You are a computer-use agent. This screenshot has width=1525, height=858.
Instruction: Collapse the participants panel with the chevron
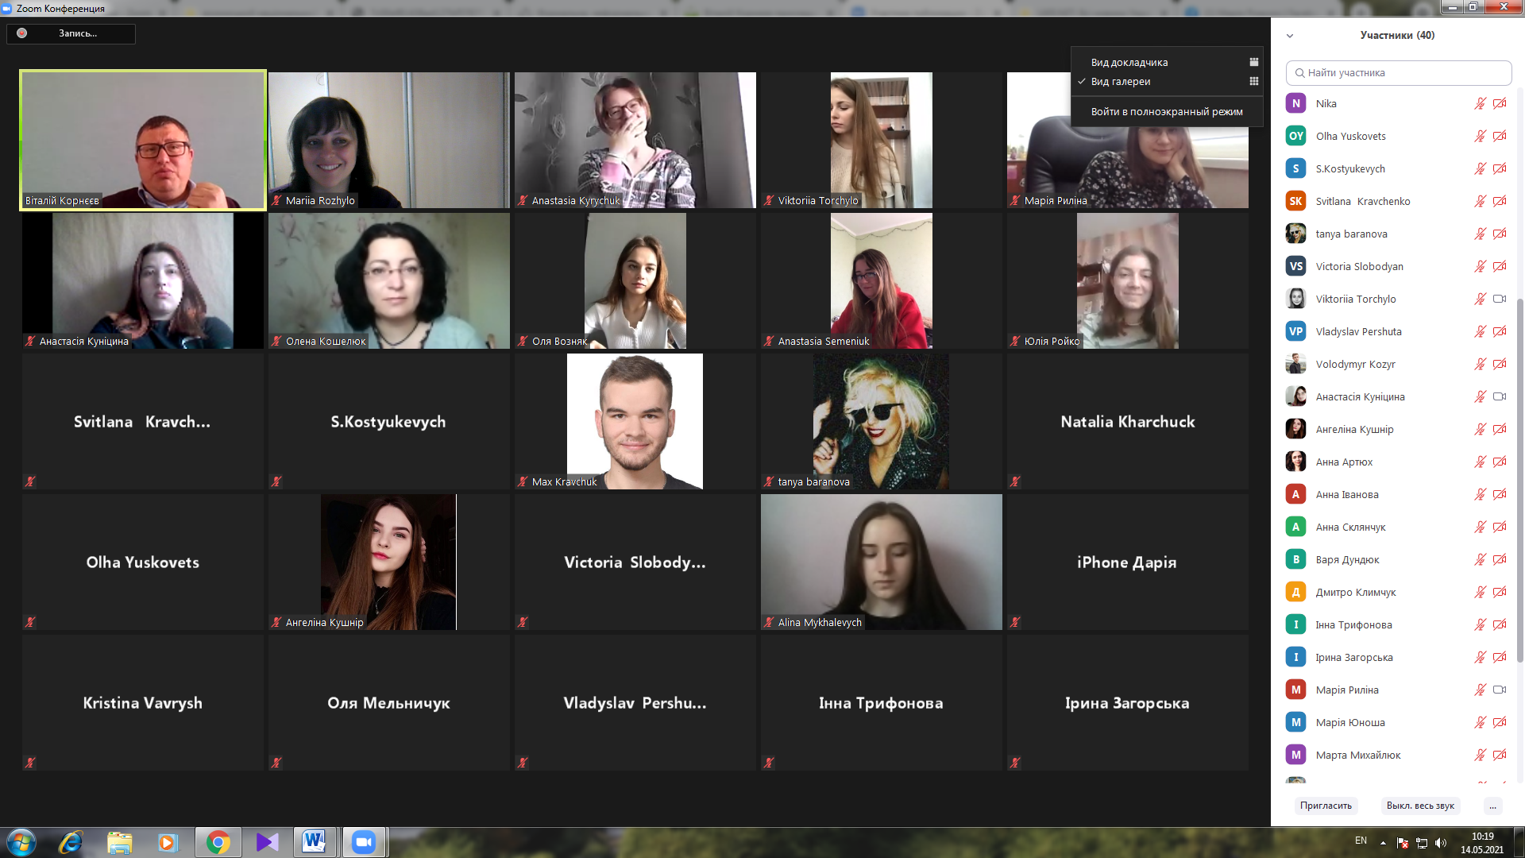click(x=1290, y=36)
